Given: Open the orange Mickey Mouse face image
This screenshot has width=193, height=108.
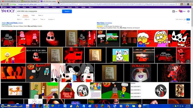Looking at the screenshot, I should 13,73.
